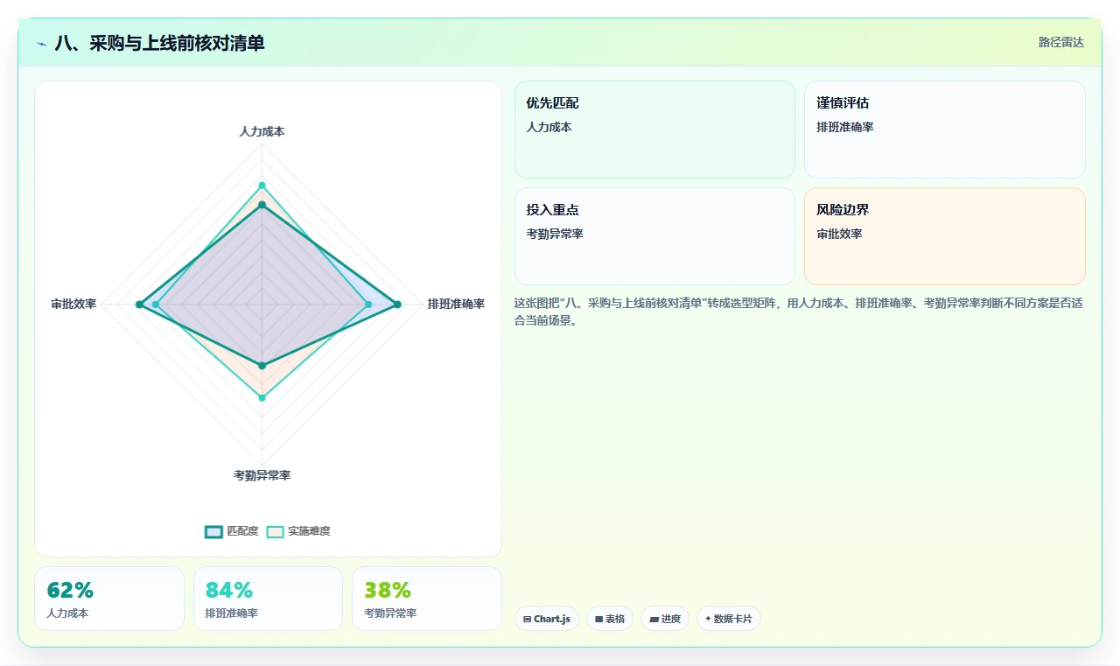Click the section title 八、采购与上线前核对清单
The height and width of the screenshot is (666, 1120).
(159, 43)
